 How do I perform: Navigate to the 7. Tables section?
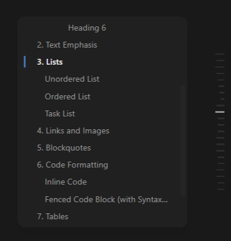point(53,216)
